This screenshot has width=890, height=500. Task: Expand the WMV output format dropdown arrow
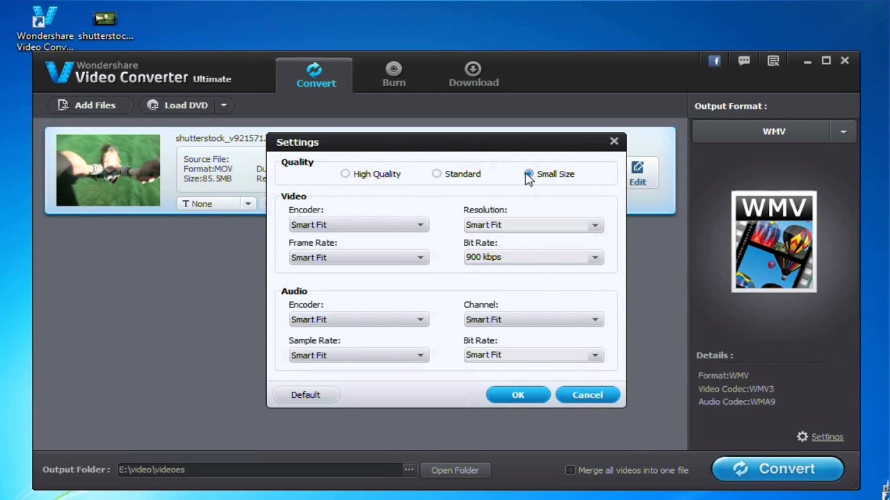843,131
